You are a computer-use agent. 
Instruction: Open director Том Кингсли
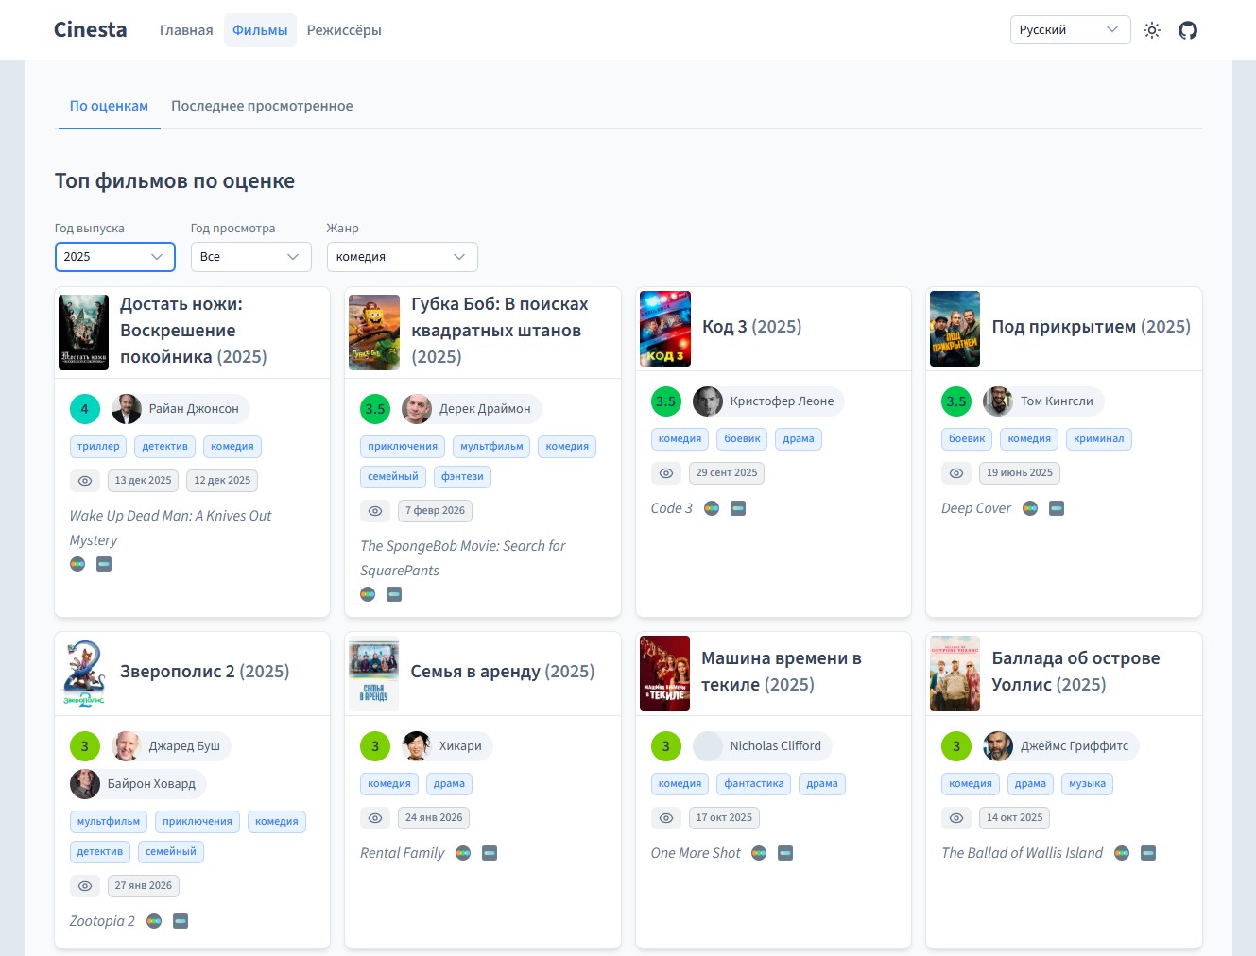pos(1043,401)
